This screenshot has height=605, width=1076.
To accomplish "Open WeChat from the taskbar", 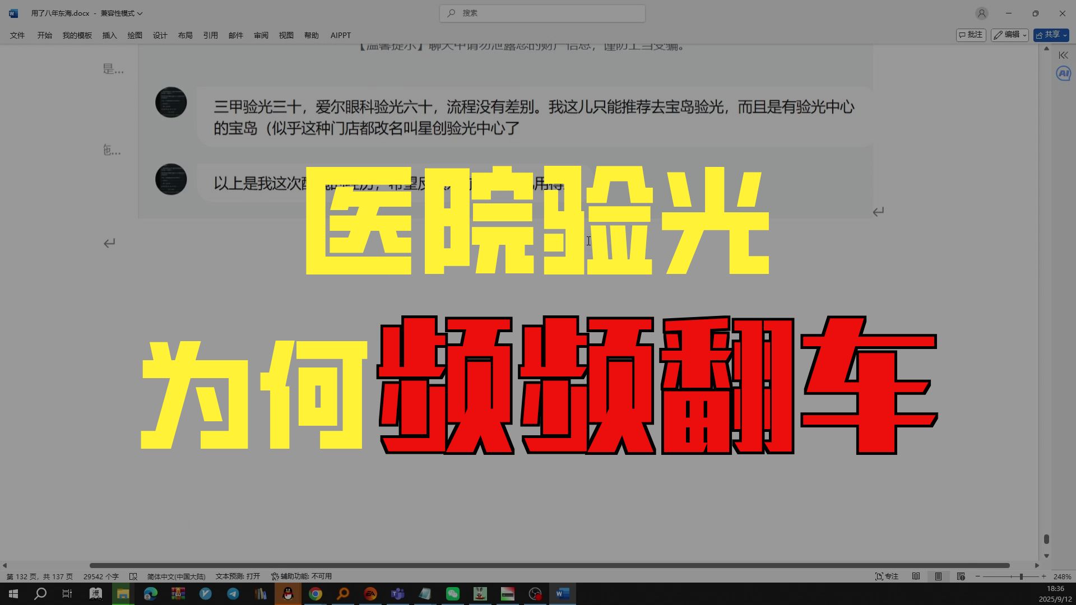I will coord(452,594).
